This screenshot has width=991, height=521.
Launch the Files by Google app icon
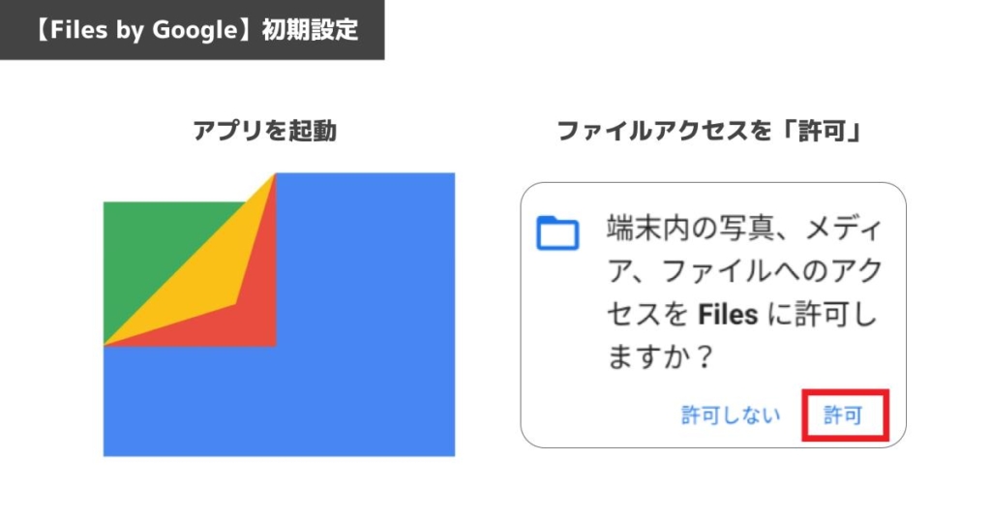(279, 314)
